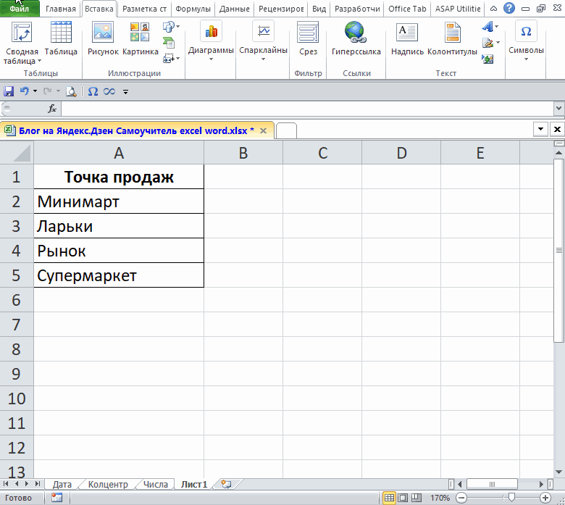Switch to Page Layout view
The image size is (565, 505).
pos(403,498)
